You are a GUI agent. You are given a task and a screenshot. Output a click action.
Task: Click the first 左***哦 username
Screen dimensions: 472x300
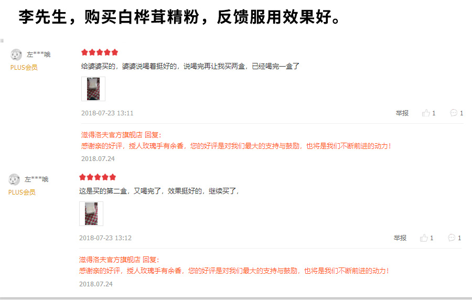point(38,55)
